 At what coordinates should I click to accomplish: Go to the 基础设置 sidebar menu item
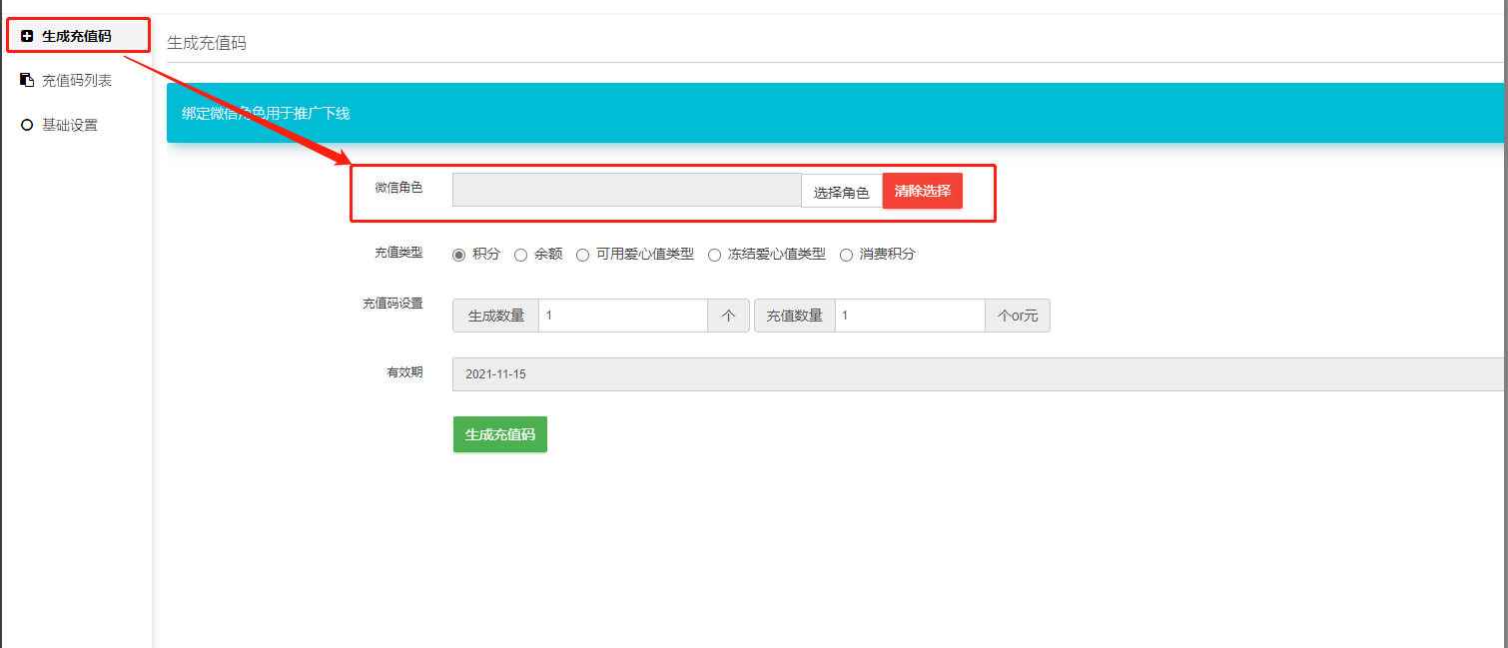click(69, 125)
